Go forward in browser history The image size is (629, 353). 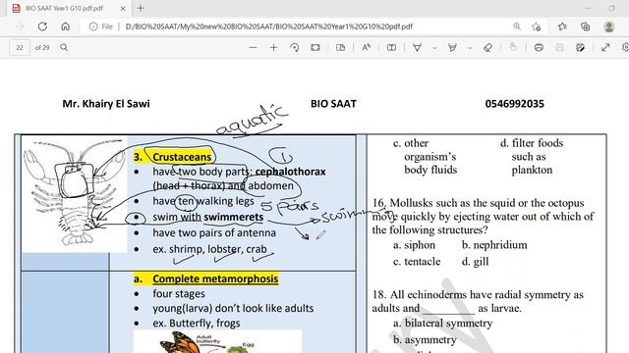[x=20, y=26]
